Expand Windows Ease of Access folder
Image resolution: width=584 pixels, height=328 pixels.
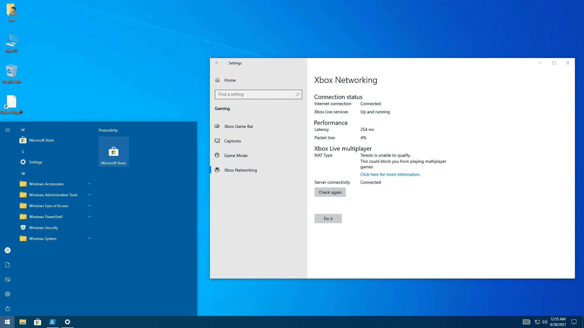55,206
